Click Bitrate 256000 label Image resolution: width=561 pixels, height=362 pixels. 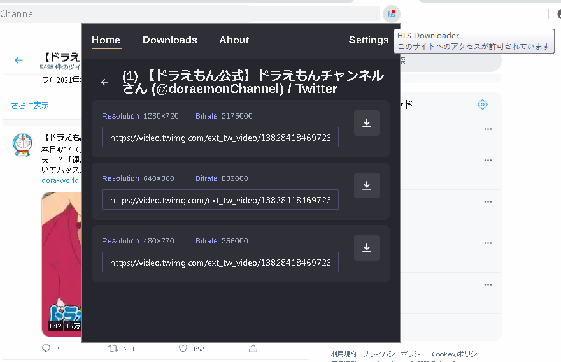tap(222, 241)
